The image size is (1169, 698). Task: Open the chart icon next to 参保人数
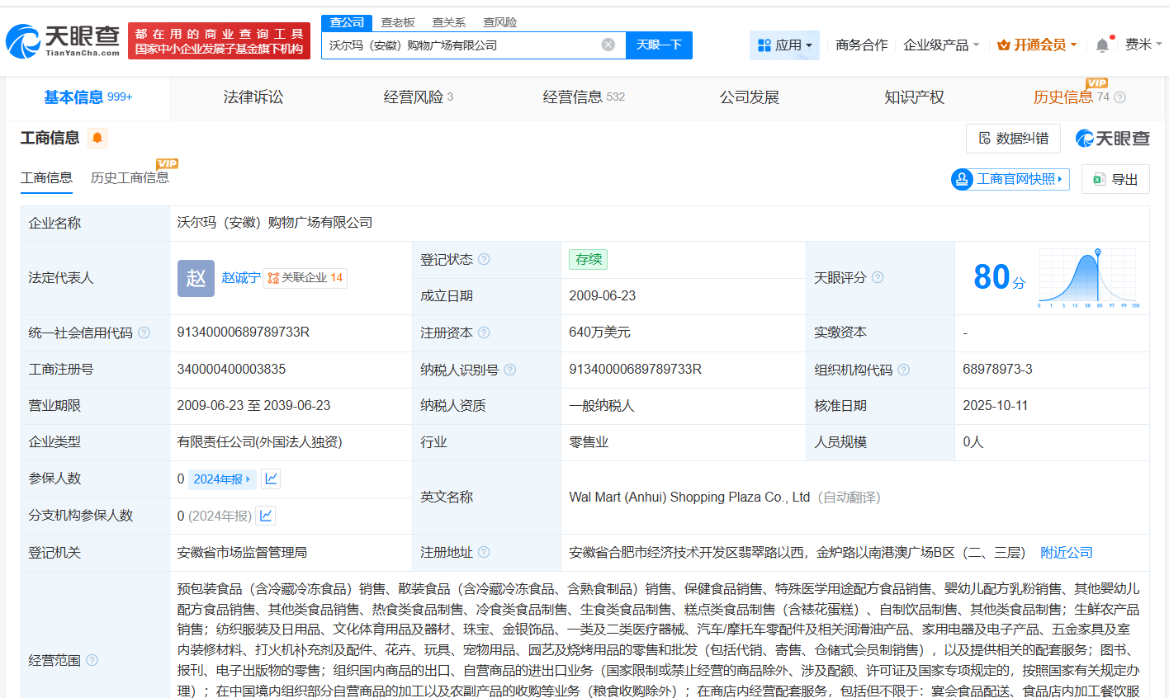click(x=271, y=479)
